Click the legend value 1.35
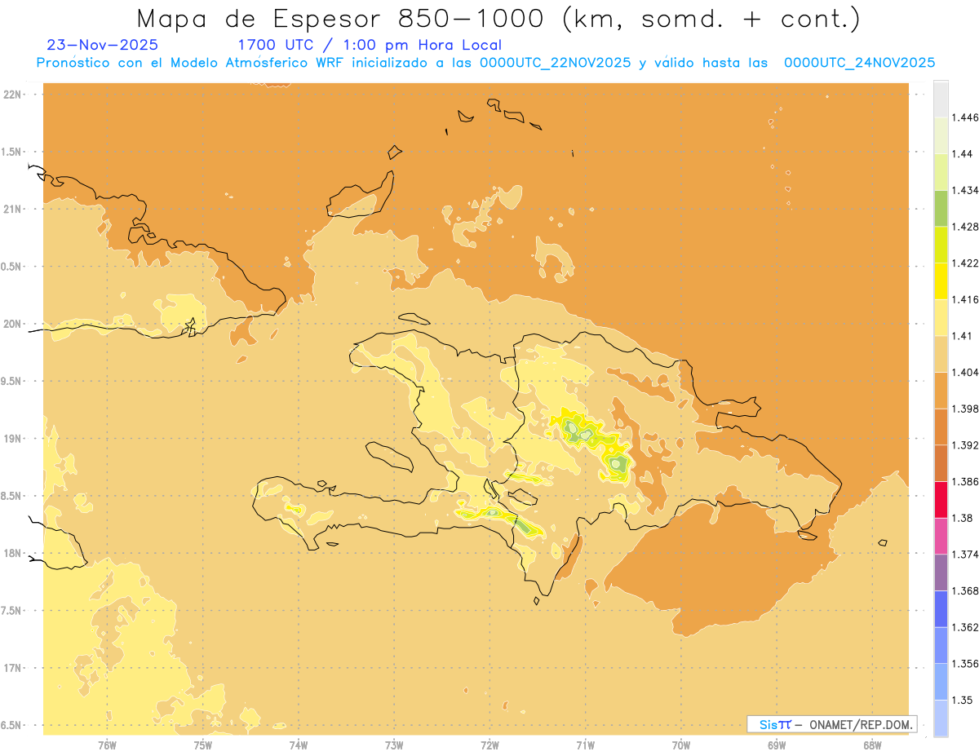The height and width of the screenshot is (756, 979). [x=962, y=700]
